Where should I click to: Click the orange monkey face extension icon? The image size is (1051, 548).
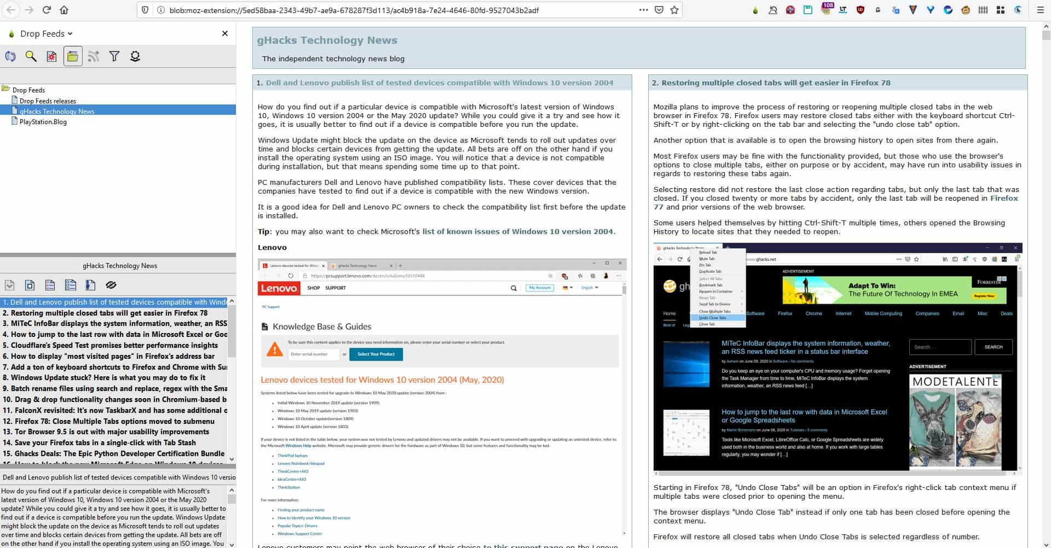click(966, 10)
